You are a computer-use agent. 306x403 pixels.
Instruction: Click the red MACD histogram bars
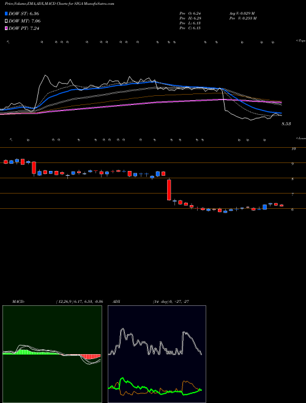tap(90, 357)
